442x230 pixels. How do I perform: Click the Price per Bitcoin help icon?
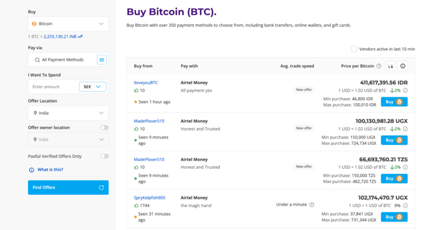pos(379,66)
